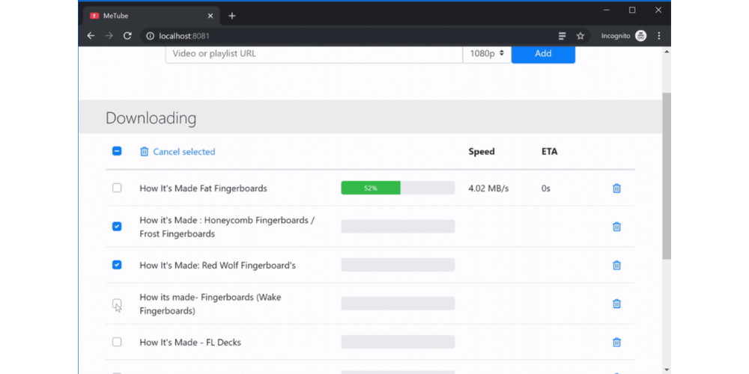
Task: Click the Cancel selected link
Action: tap(184, 152)
